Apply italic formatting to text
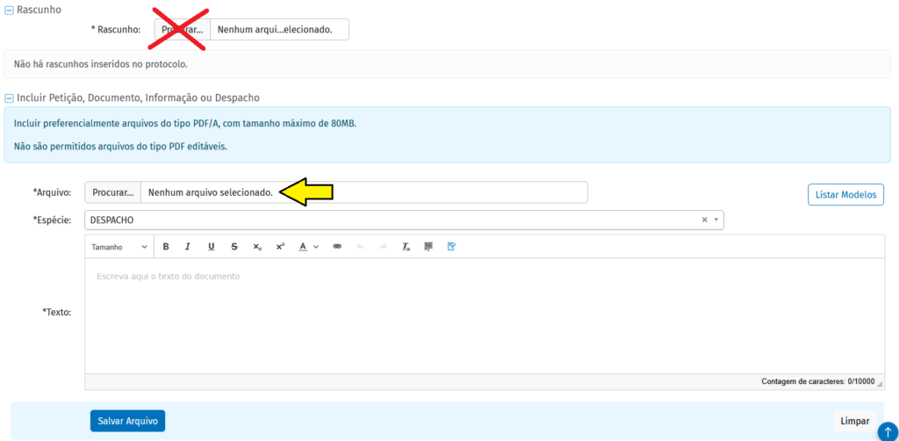The height and width of the screenshot is (441, 899). [x=189, y=247]
